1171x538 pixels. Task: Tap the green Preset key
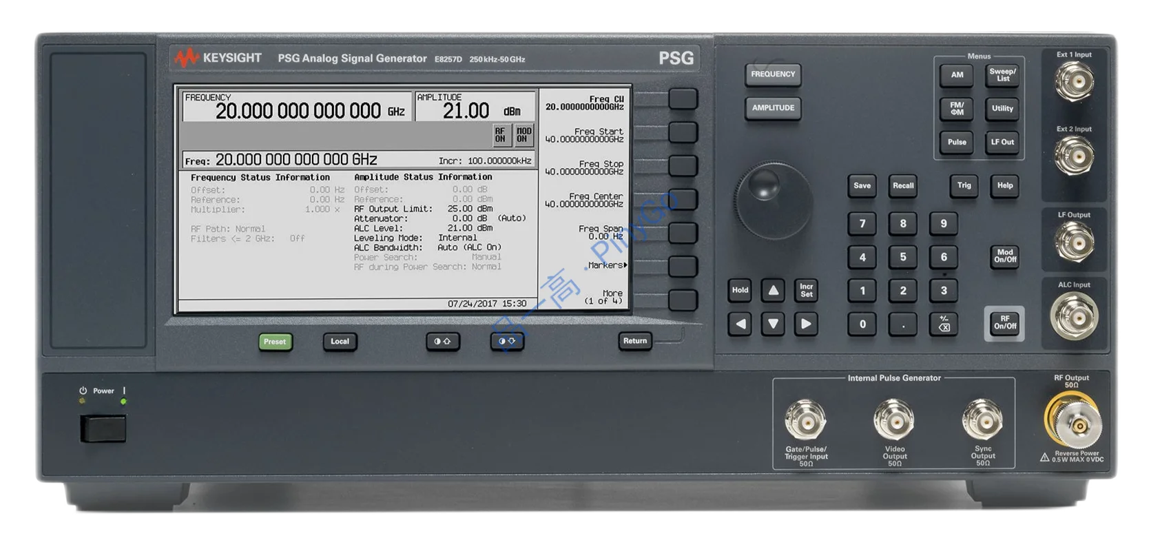(275, 342)
